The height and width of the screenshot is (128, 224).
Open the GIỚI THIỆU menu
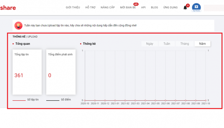pyautogui.click(x=73, y=7)
